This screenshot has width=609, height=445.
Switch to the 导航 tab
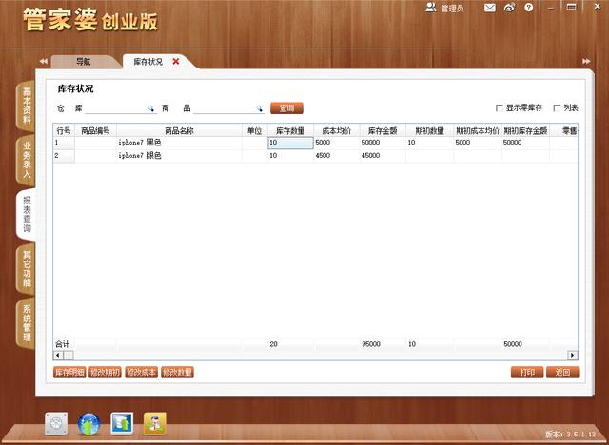[x=83, y=61]
